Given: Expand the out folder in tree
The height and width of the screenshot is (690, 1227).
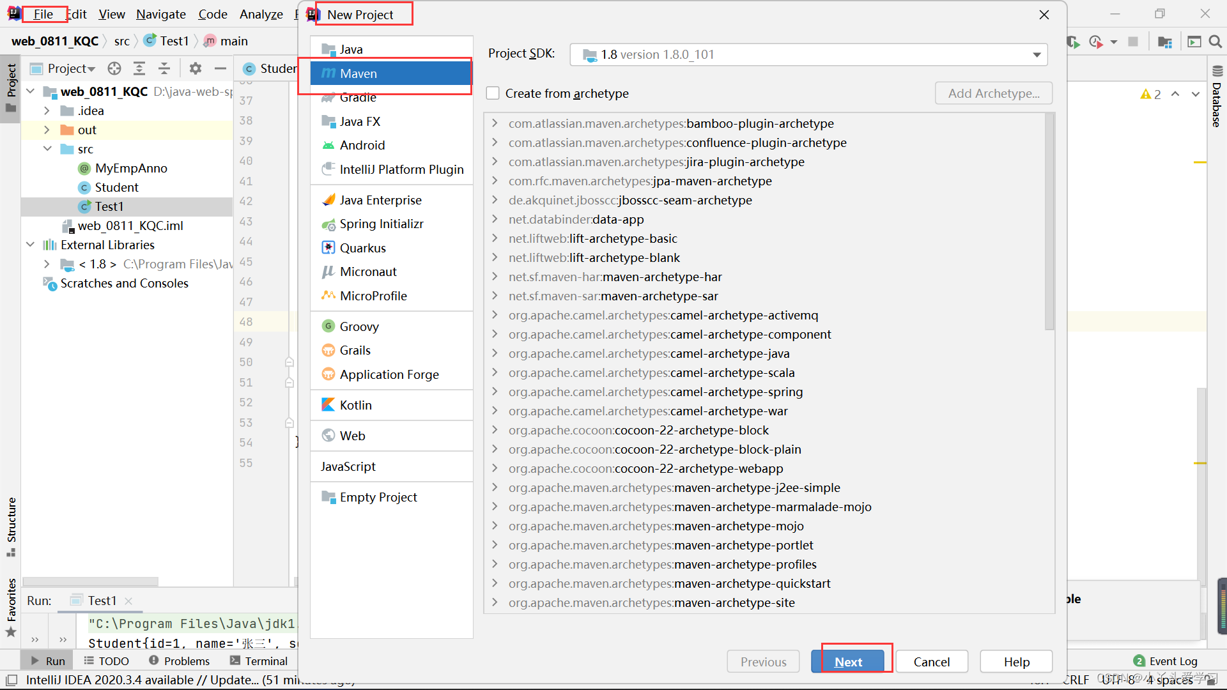Looking at the screenshot, I should [47, 130].
